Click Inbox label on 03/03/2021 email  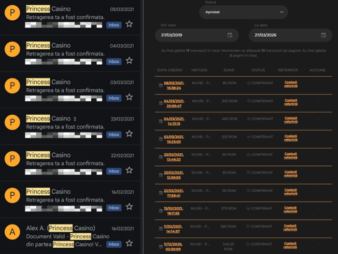point(114,98)
